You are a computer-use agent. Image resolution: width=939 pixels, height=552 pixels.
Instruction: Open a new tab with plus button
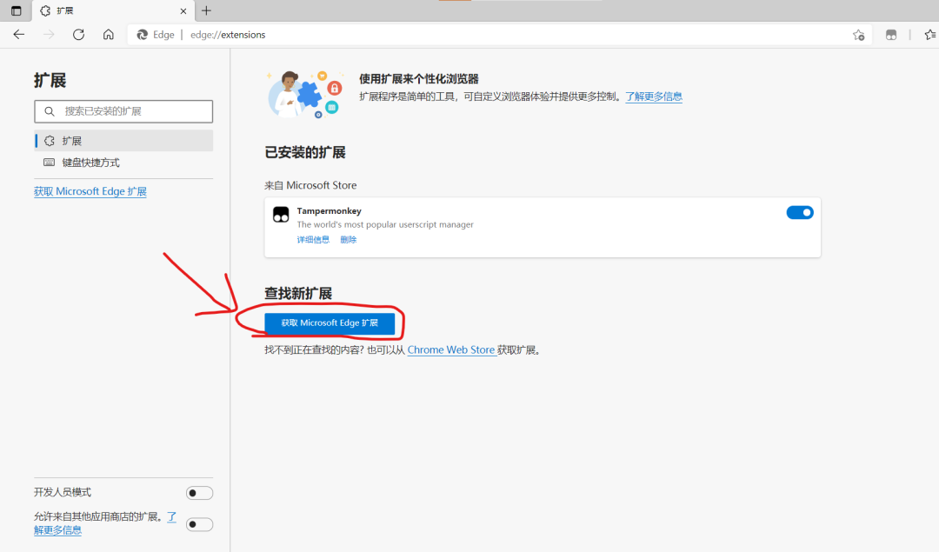[207, 10]
